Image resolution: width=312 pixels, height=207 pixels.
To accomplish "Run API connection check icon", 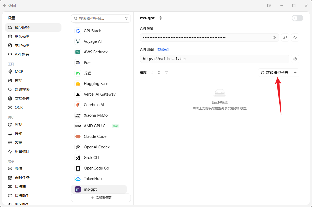I will coord(295,37).
